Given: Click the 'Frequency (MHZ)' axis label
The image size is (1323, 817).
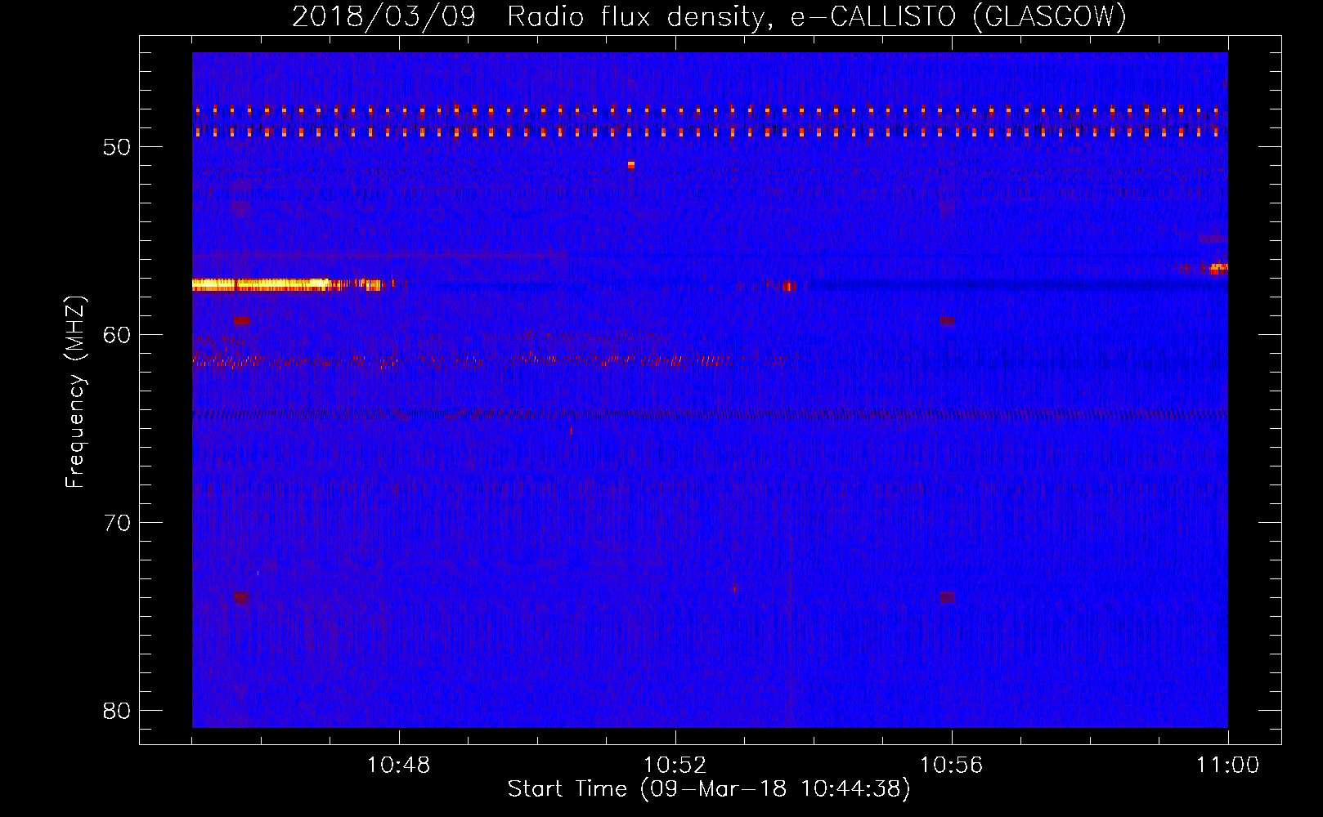Looking at the screenshot, I should [74, 391].
